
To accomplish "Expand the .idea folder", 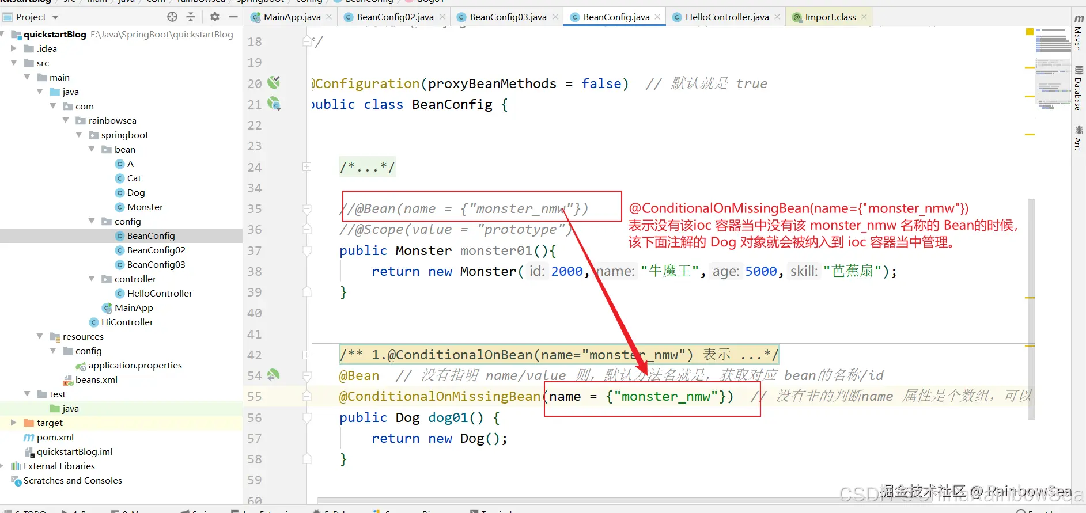I will tap(14, 48).
